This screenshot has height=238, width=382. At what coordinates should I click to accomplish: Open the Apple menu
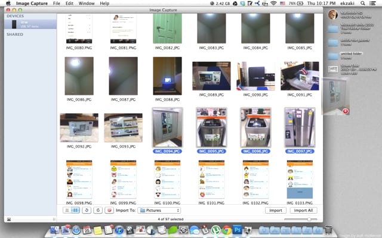coord(8,4)
